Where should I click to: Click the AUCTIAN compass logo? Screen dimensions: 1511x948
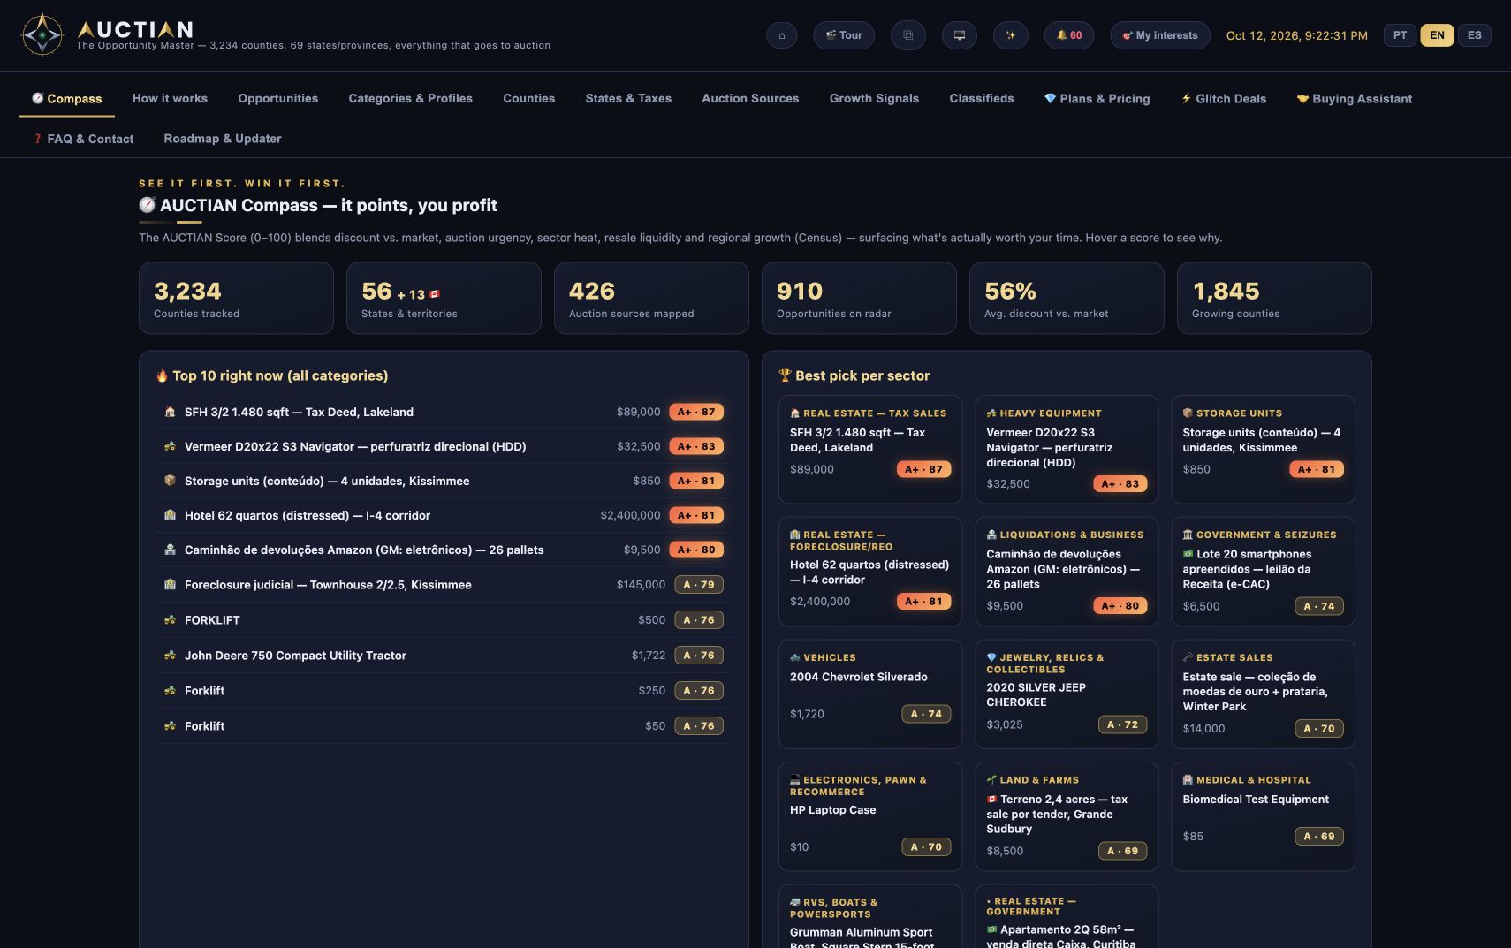42,35
